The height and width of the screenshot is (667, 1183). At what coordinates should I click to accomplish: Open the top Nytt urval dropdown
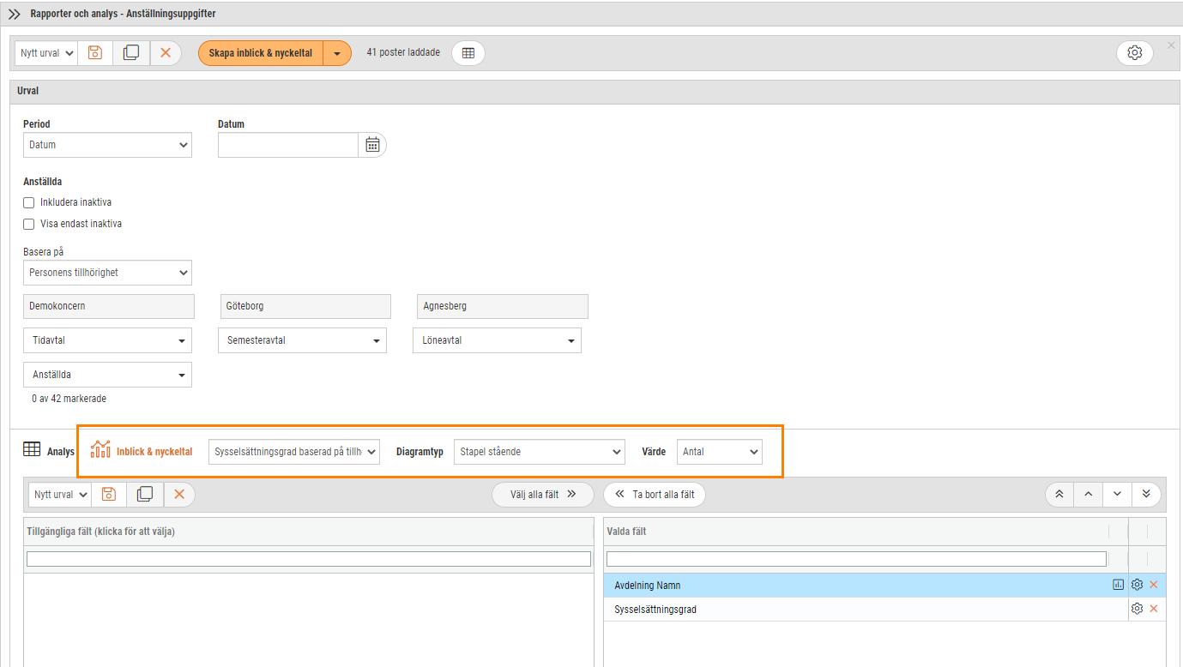pyautogui.click(x=46, y=53)
